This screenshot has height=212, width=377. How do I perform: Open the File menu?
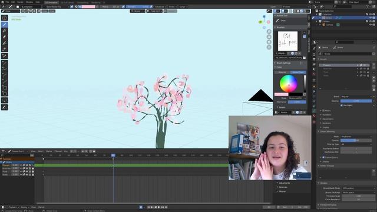[x=7, y=2]
